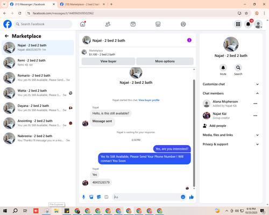Show hidden system tray icons chevron
This screenshot has width=269, height=215.
pyautogui.click(x=226, y=211)
